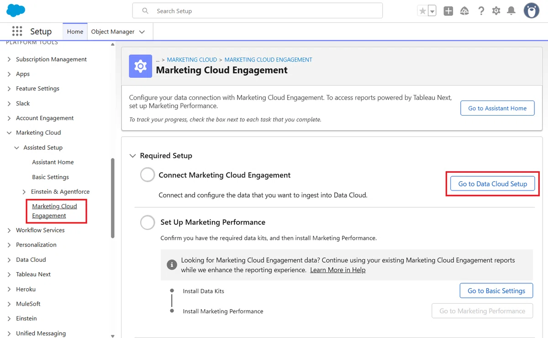Screen dimensions: 548x338
Task: Click the sidebar vertical scrollbar thumb
Action: [x=113, y=198]
